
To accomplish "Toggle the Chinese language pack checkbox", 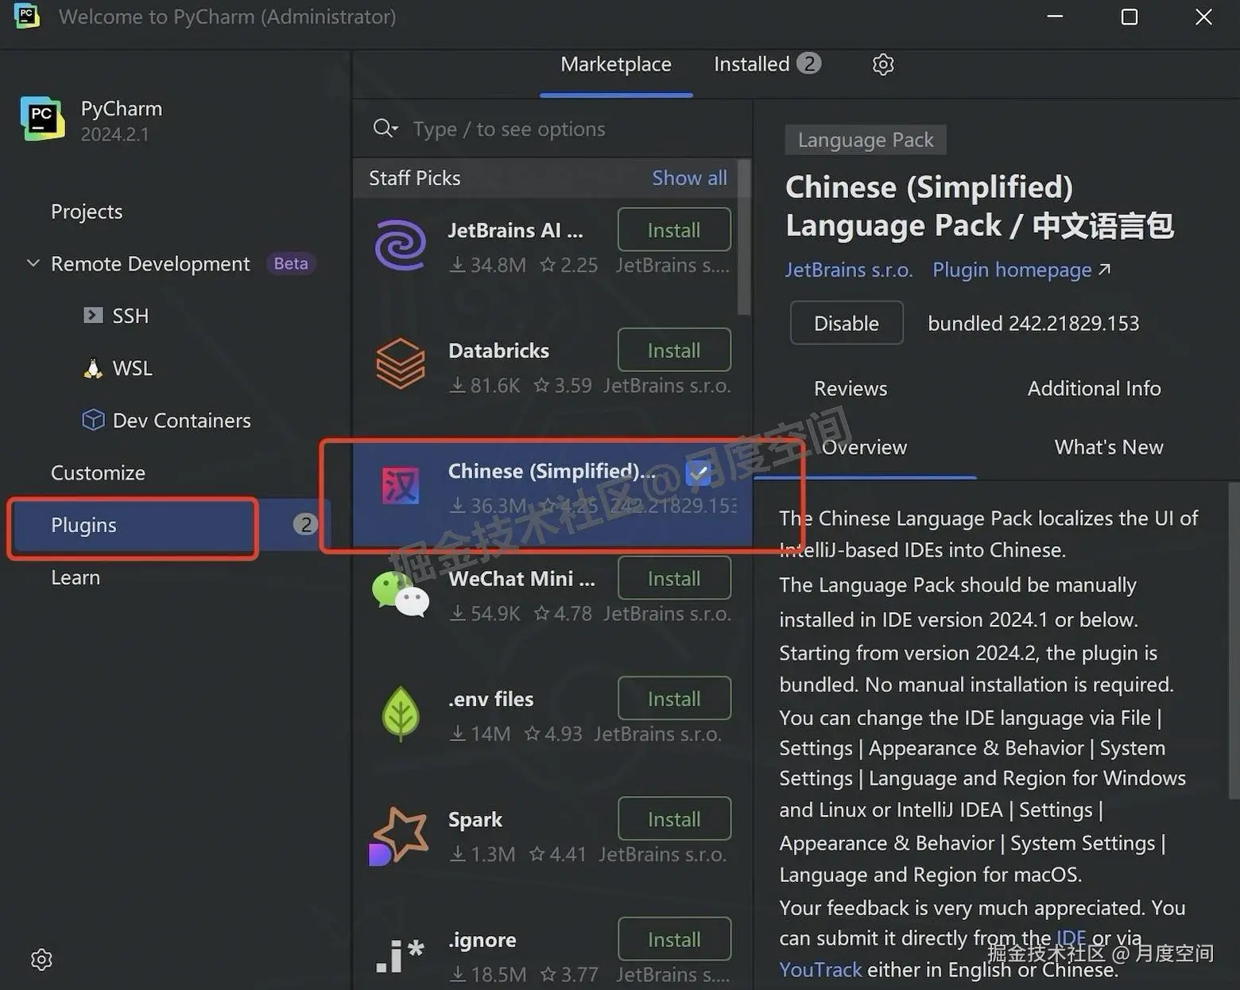I will 699,472.
